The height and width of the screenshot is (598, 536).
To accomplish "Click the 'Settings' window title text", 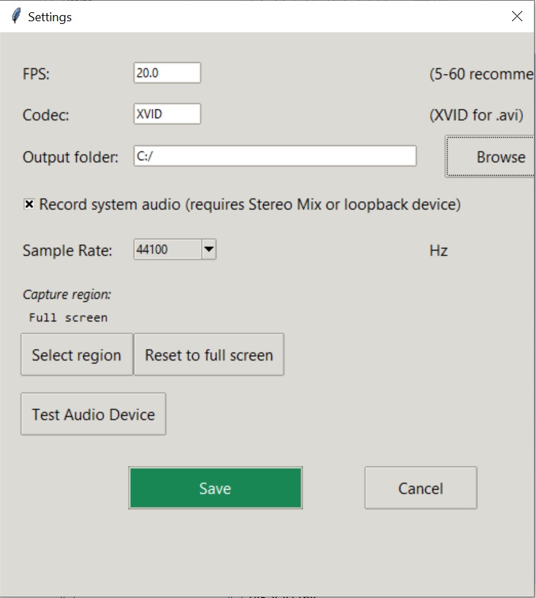I will point(50,17).
